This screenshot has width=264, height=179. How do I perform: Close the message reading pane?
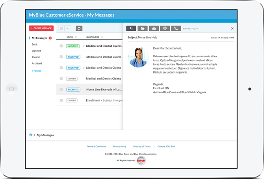pos(232,28)
